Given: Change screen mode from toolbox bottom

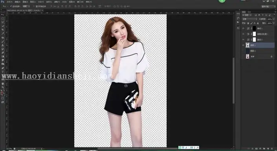Looking at the screenshot, I should coord(2,102).
